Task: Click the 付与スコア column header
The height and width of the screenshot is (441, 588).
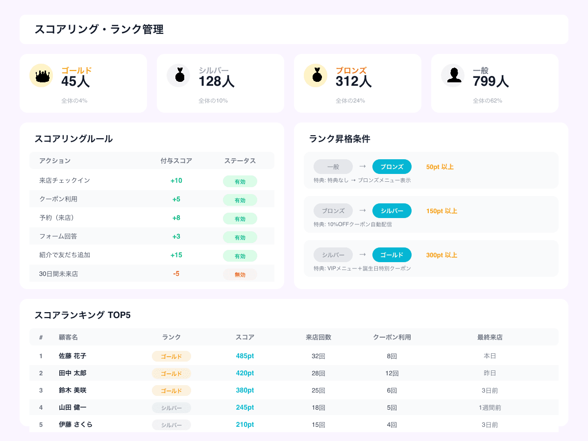Action: (176, 161)
